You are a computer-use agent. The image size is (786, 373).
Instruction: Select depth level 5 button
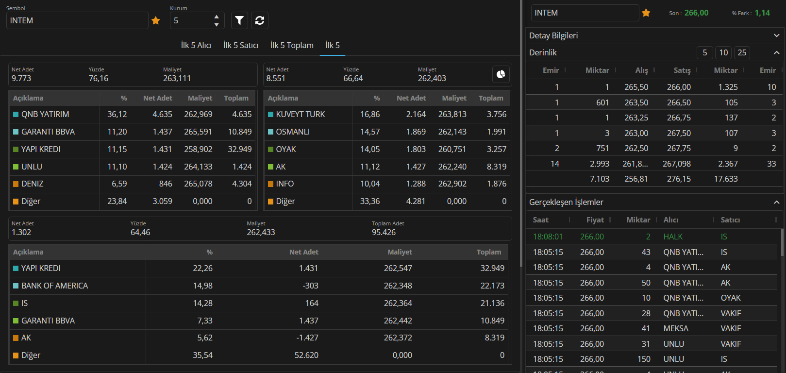pyautogui.click(x=705, y=52)
